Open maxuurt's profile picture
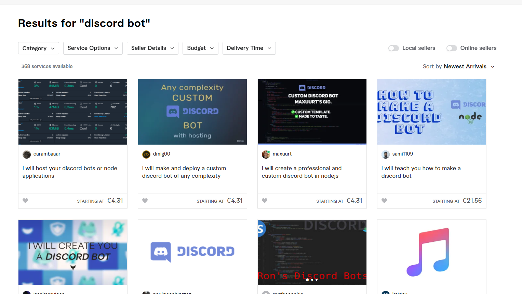This screenshot has height=294, width=522. 266,155
